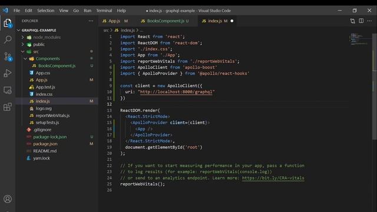Viewport: 377px width, 212px height.
Task: Expand the node_modules folder
Action: [22, 37]
